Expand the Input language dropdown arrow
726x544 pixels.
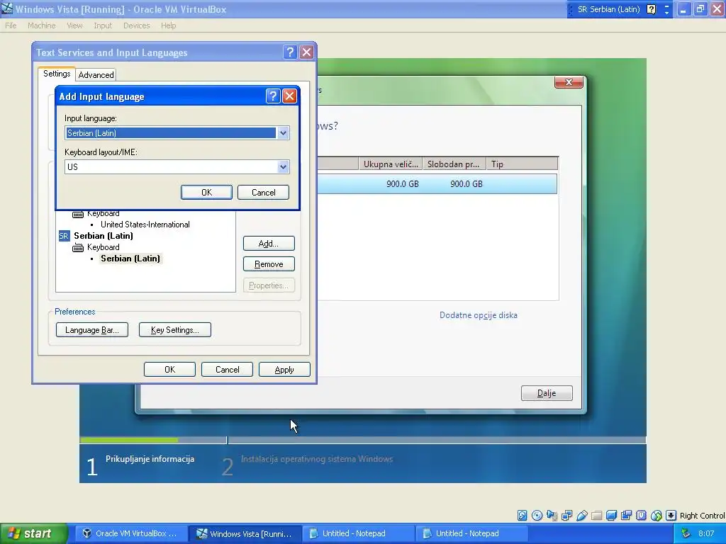[283, 133]
